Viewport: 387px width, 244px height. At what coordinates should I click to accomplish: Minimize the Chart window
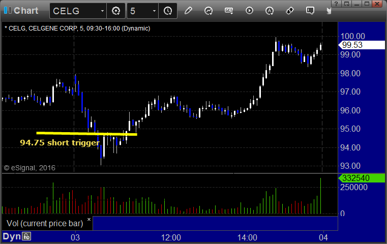[356, 4]
